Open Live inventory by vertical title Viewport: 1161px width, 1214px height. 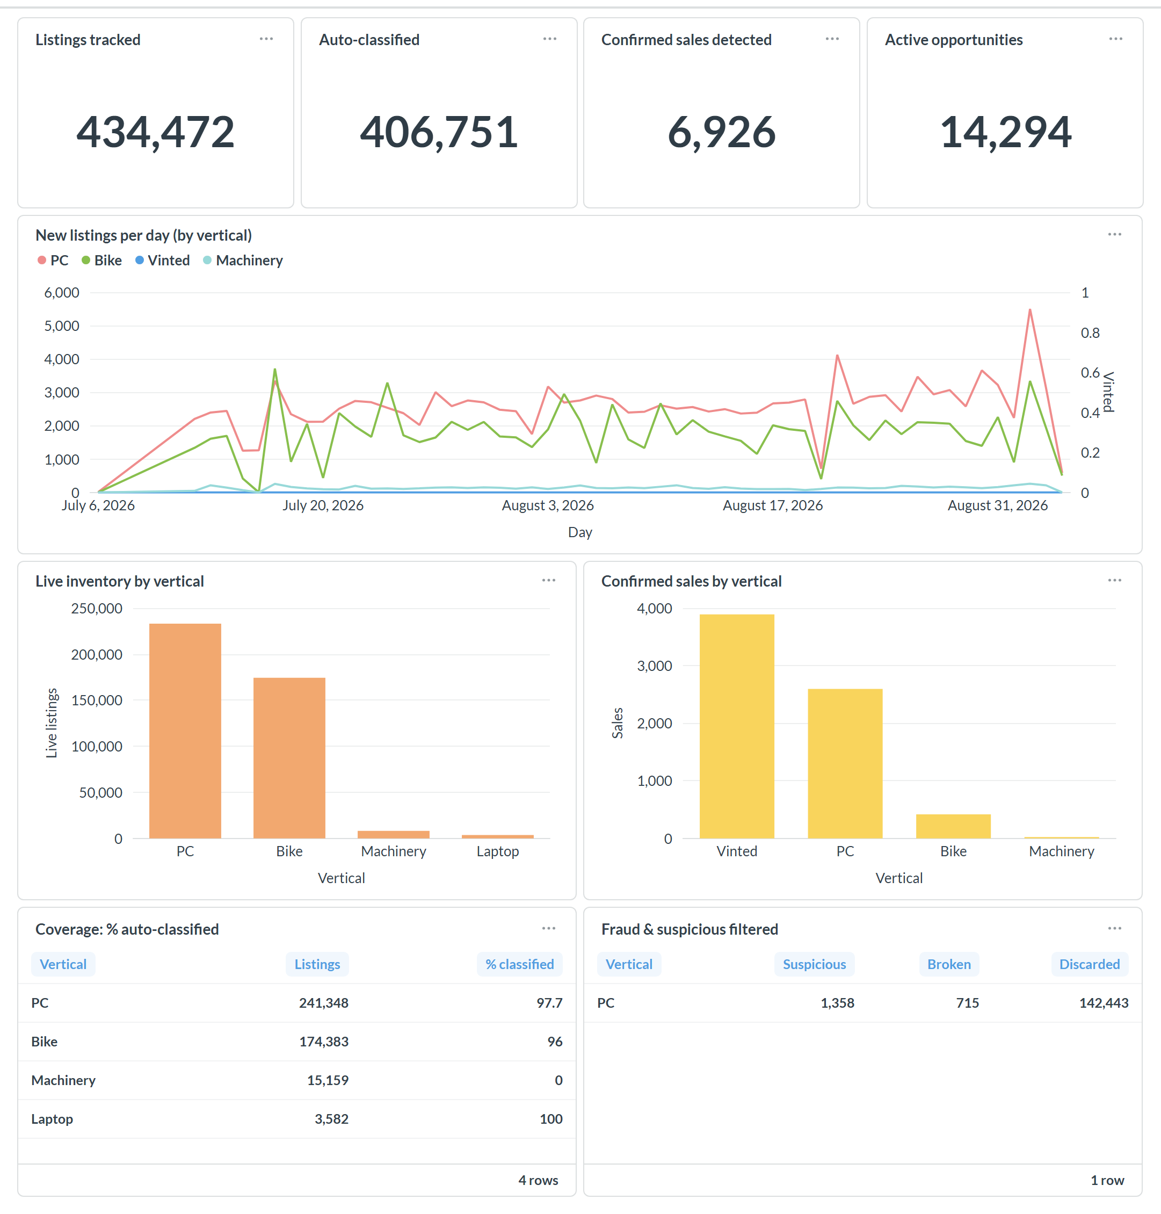click(119, 581)
